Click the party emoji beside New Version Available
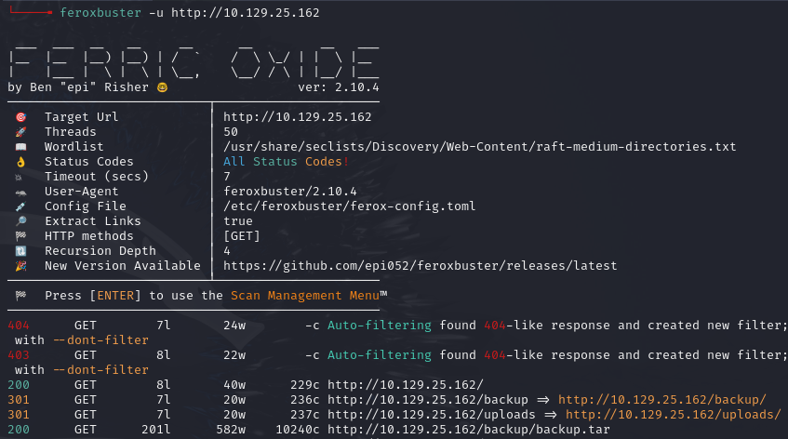The height and width of the screenshot is (439, 788). coord(20,266)
